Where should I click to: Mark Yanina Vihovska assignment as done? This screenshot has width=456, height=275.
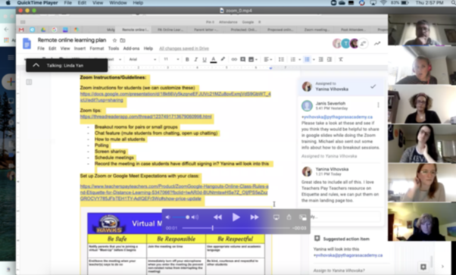(373, 86)
